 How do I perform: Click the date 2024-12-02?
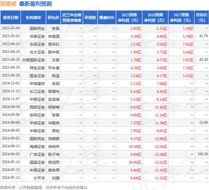tap(11, 83)
